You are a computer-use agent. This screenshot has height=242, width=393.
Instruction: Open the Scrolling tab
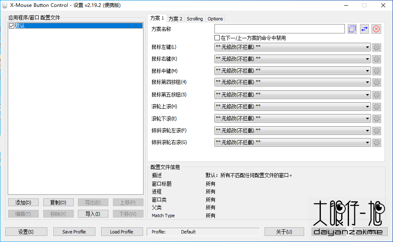(195, 19)
